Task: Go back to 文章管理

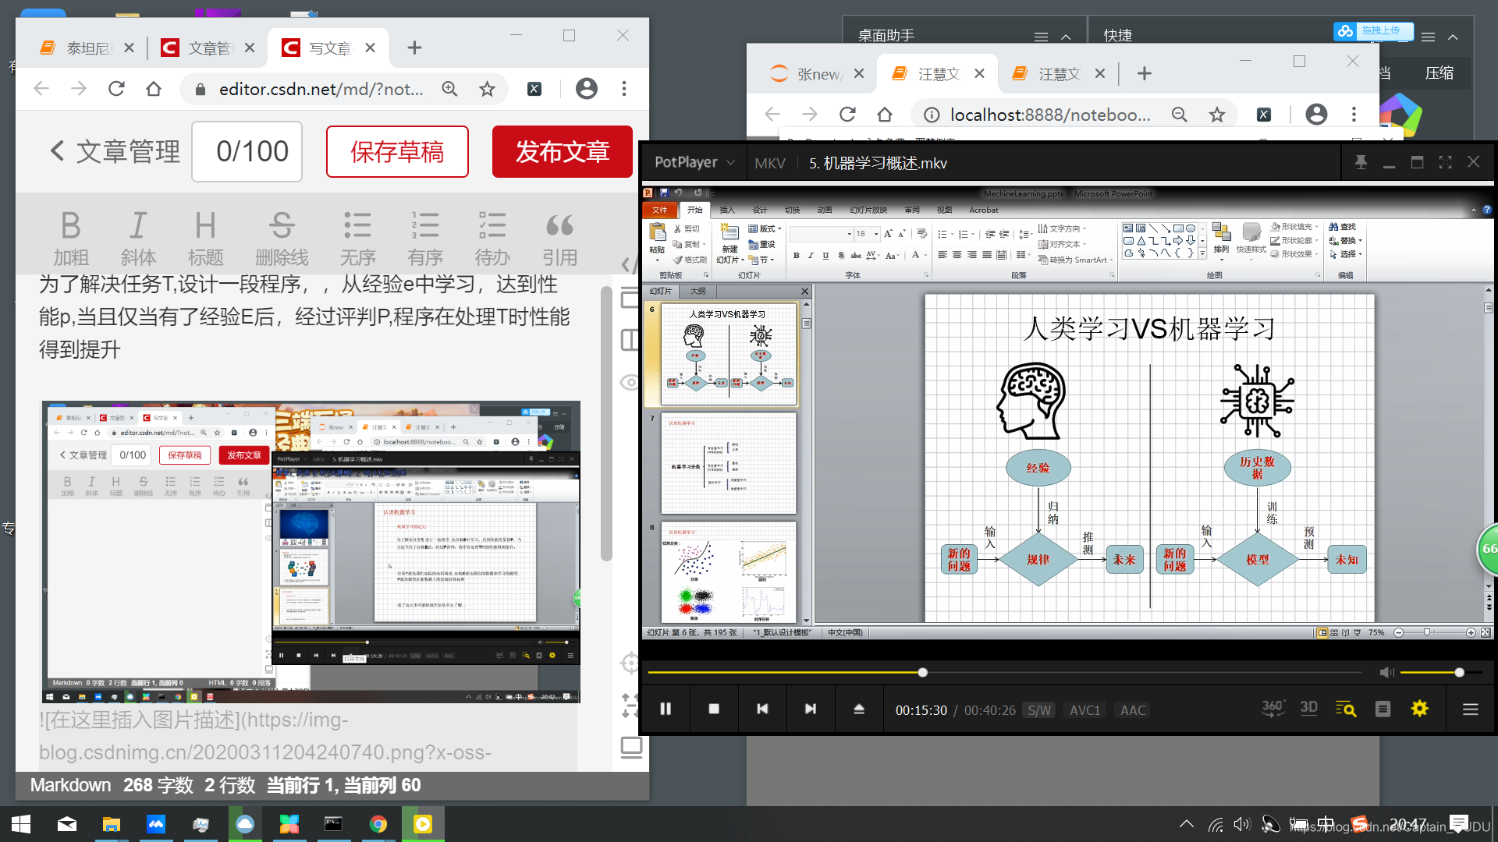Action: 115,151
